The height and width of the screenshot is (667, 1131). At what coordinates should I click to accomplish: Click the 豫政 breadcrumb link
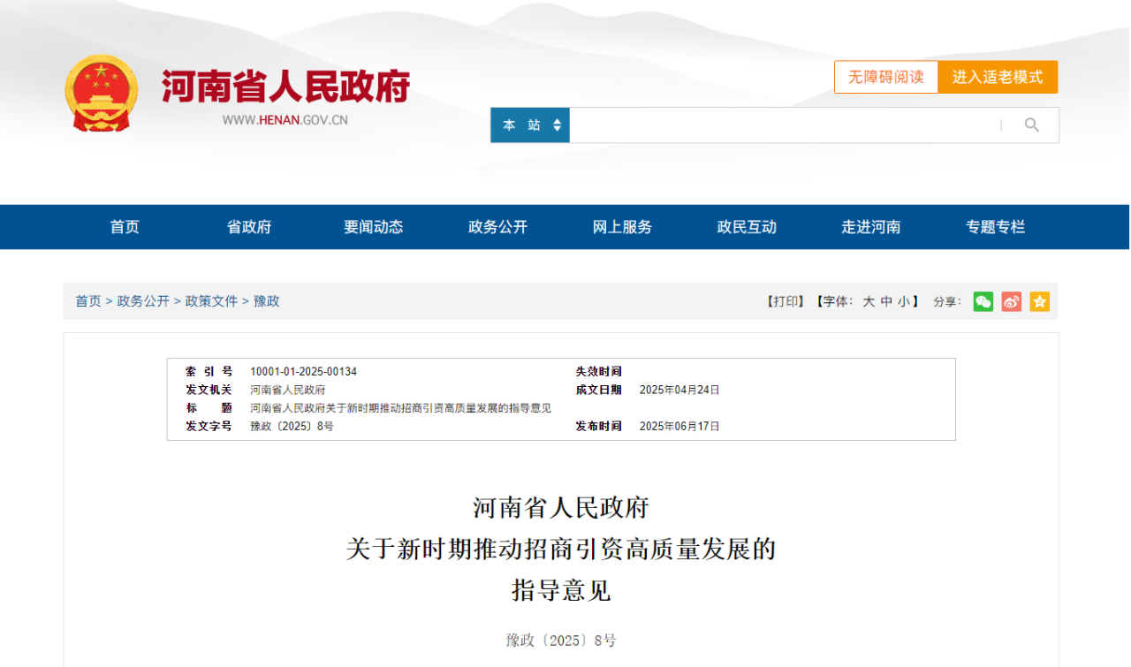267,301
